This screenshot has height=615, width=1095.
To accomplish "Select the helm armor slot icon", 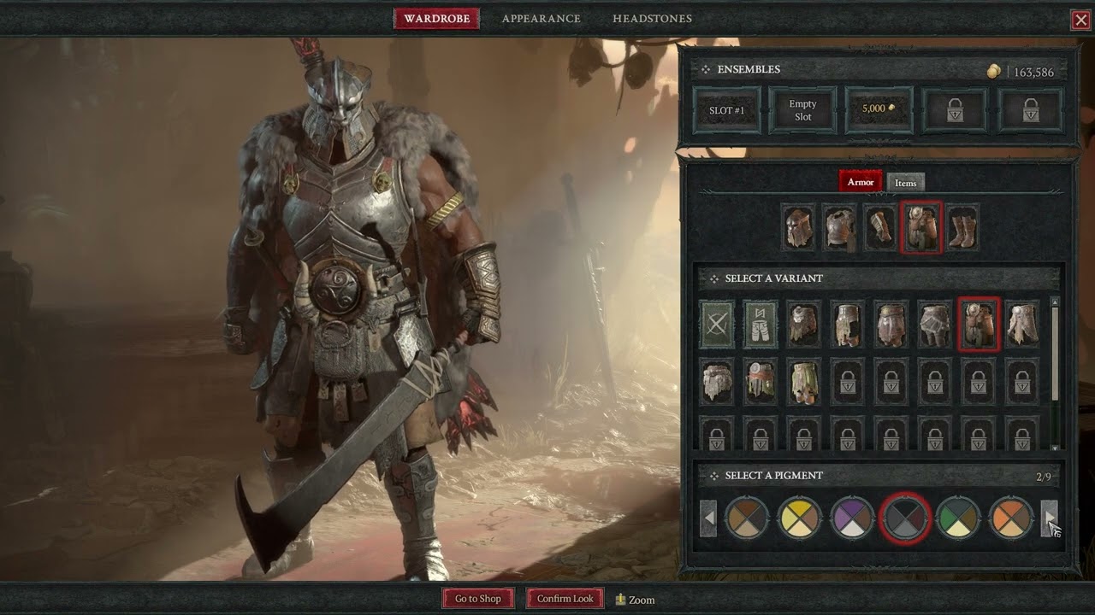I will pyautogui.click(x=798, y=228).
